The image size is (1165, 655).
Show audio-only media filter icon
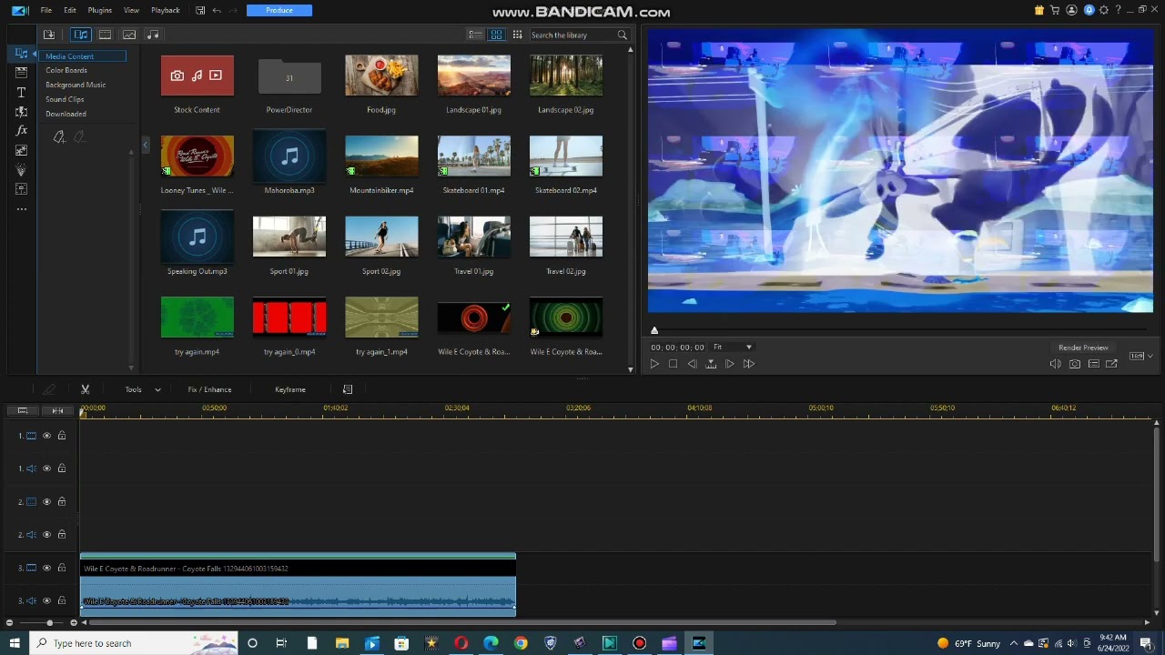click(x=153, y=35)
